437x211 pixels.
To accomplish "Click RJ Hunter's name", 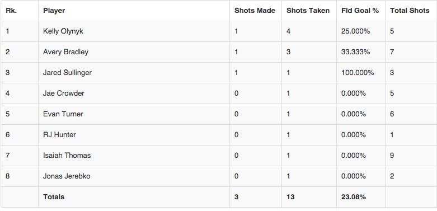I will pos(59,135).
